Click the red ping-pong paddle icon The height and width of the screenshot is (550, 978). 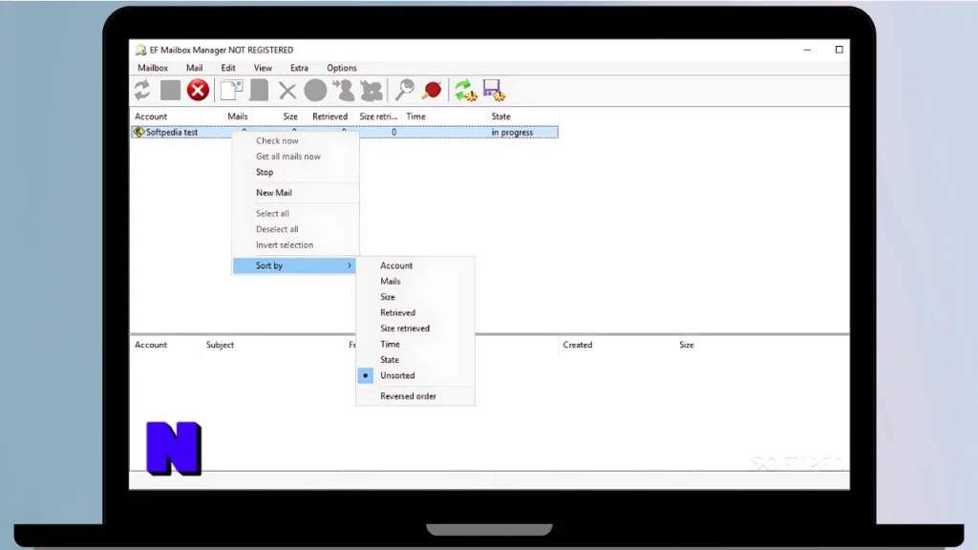(x=432, y=91)
